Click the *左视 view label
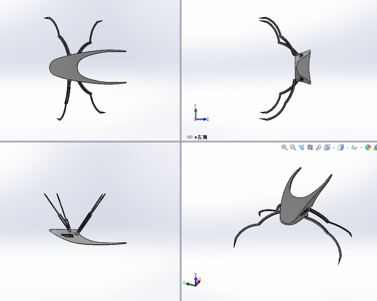This screenshot has height=301, width=377. (201, 137)
